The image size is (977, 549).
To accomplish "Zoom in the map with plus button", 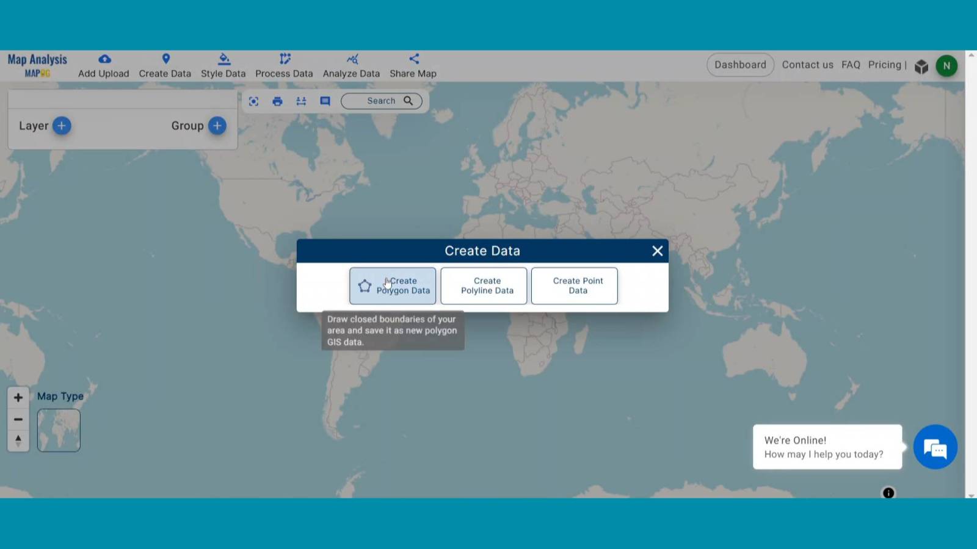I will point(18,397).
